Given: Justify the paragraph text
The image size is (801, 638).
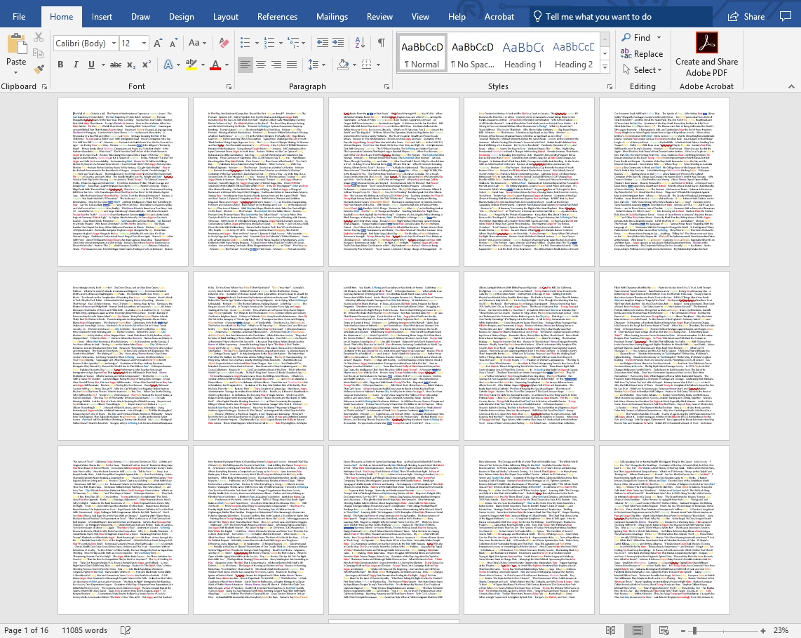Looking at the screenshot, I should (x=291, y=65).
